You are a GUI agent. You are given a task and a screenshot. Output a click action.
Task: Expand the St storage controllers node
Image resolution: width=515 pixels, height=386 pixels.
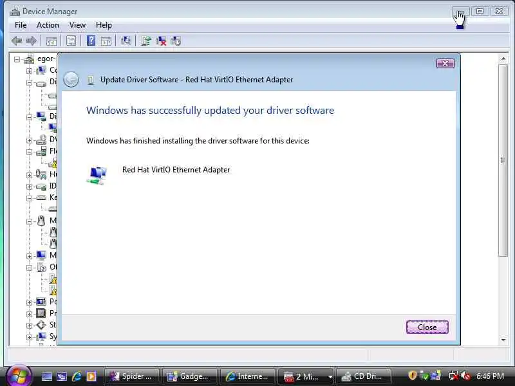tap(29, 326)
